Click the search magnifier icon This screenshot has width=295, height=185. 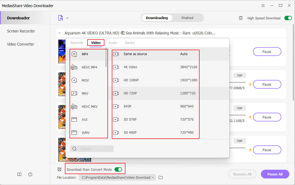(74, 149)
